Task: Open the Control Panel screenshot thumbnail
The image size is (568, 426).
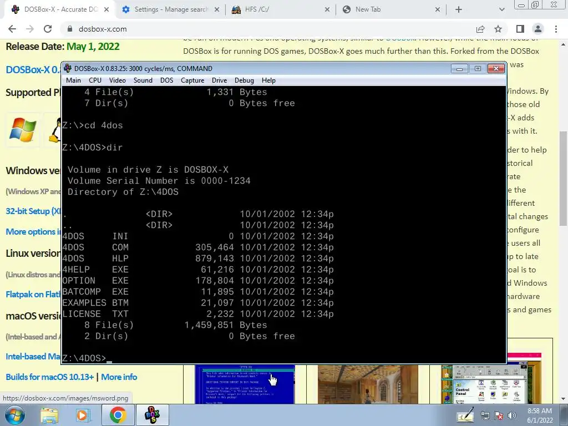Action: tap(491, 384)
